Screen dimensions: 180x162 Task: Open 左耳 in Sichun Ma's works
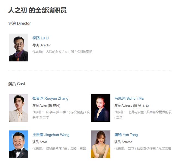click(119, 117)
